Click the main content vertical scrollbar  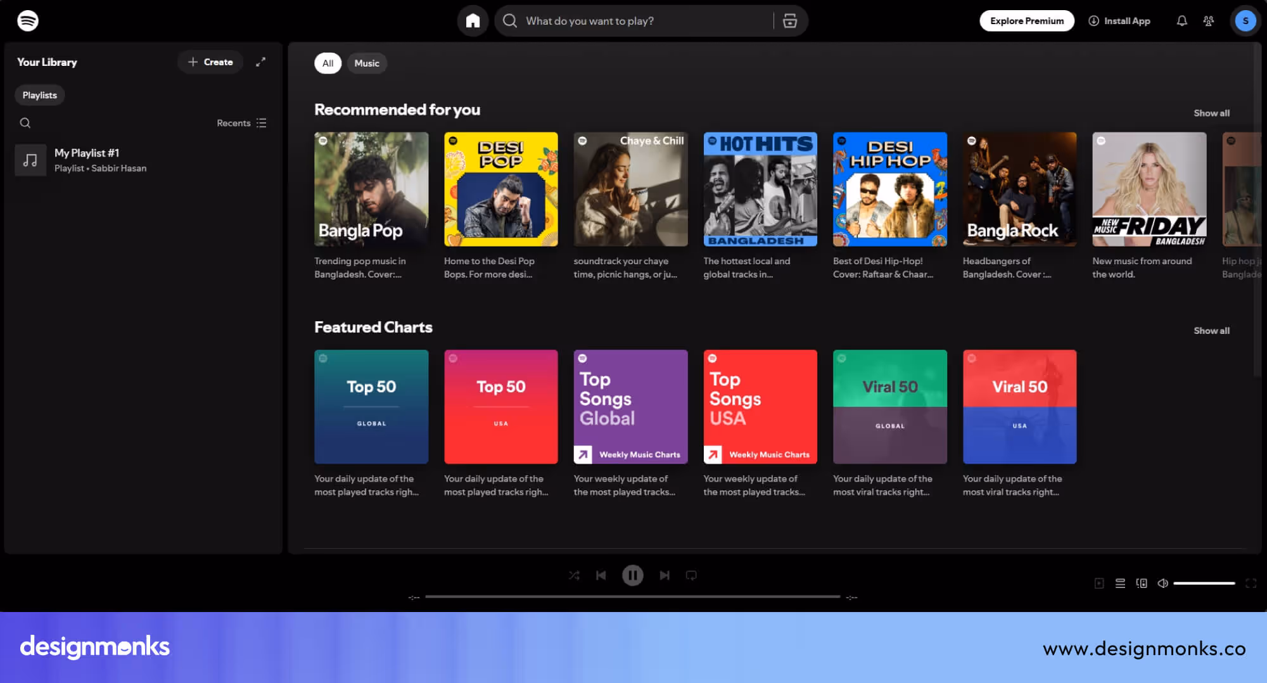[1257, 210]
